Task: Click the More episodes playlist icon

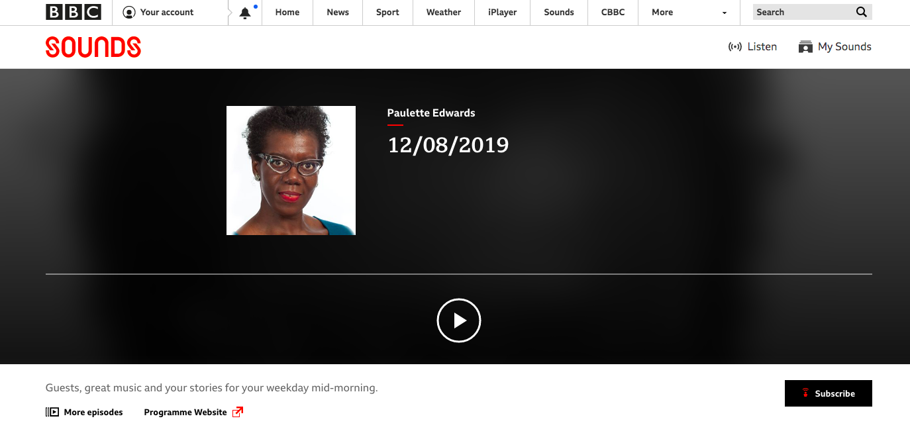Action: [x=52, y=412]
